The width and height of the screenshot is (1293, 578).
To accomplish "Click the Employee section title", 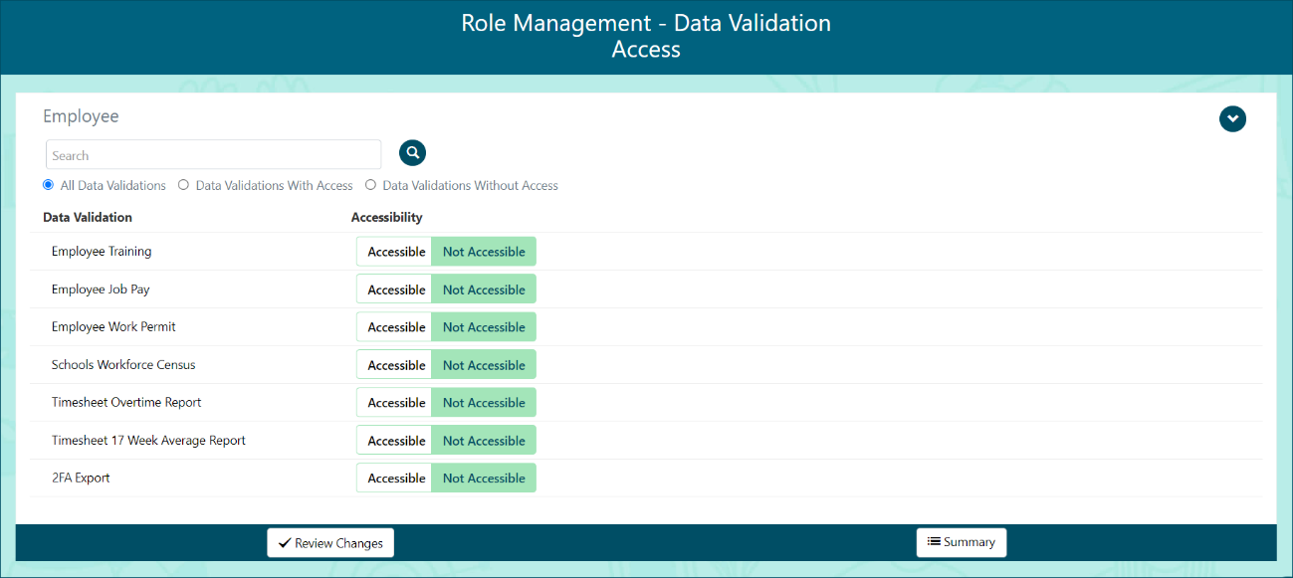I will point(81,116).
